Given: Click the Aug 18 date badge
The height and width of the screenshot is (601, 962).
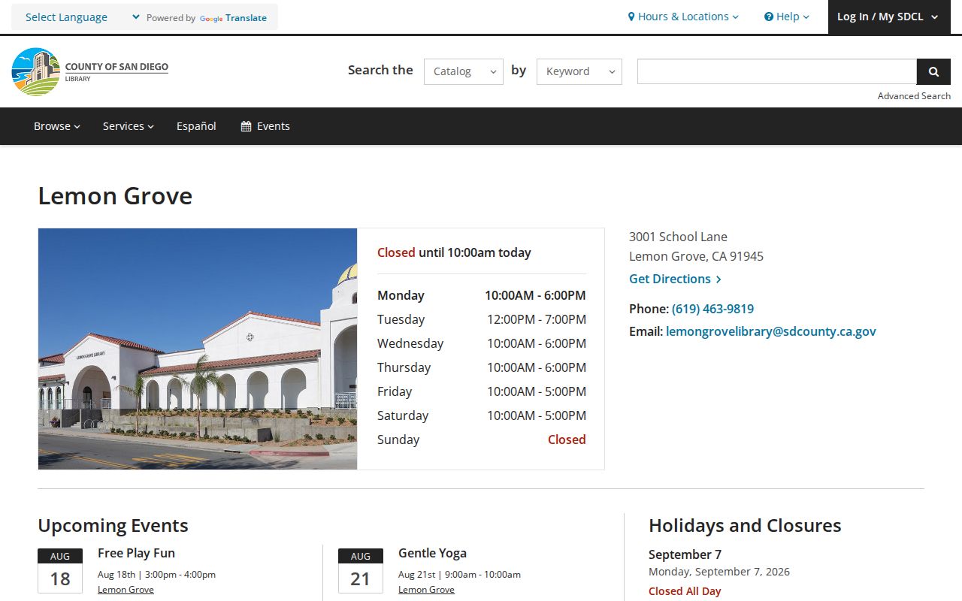Looking at the screenshot, I should (x=60, y=571).
